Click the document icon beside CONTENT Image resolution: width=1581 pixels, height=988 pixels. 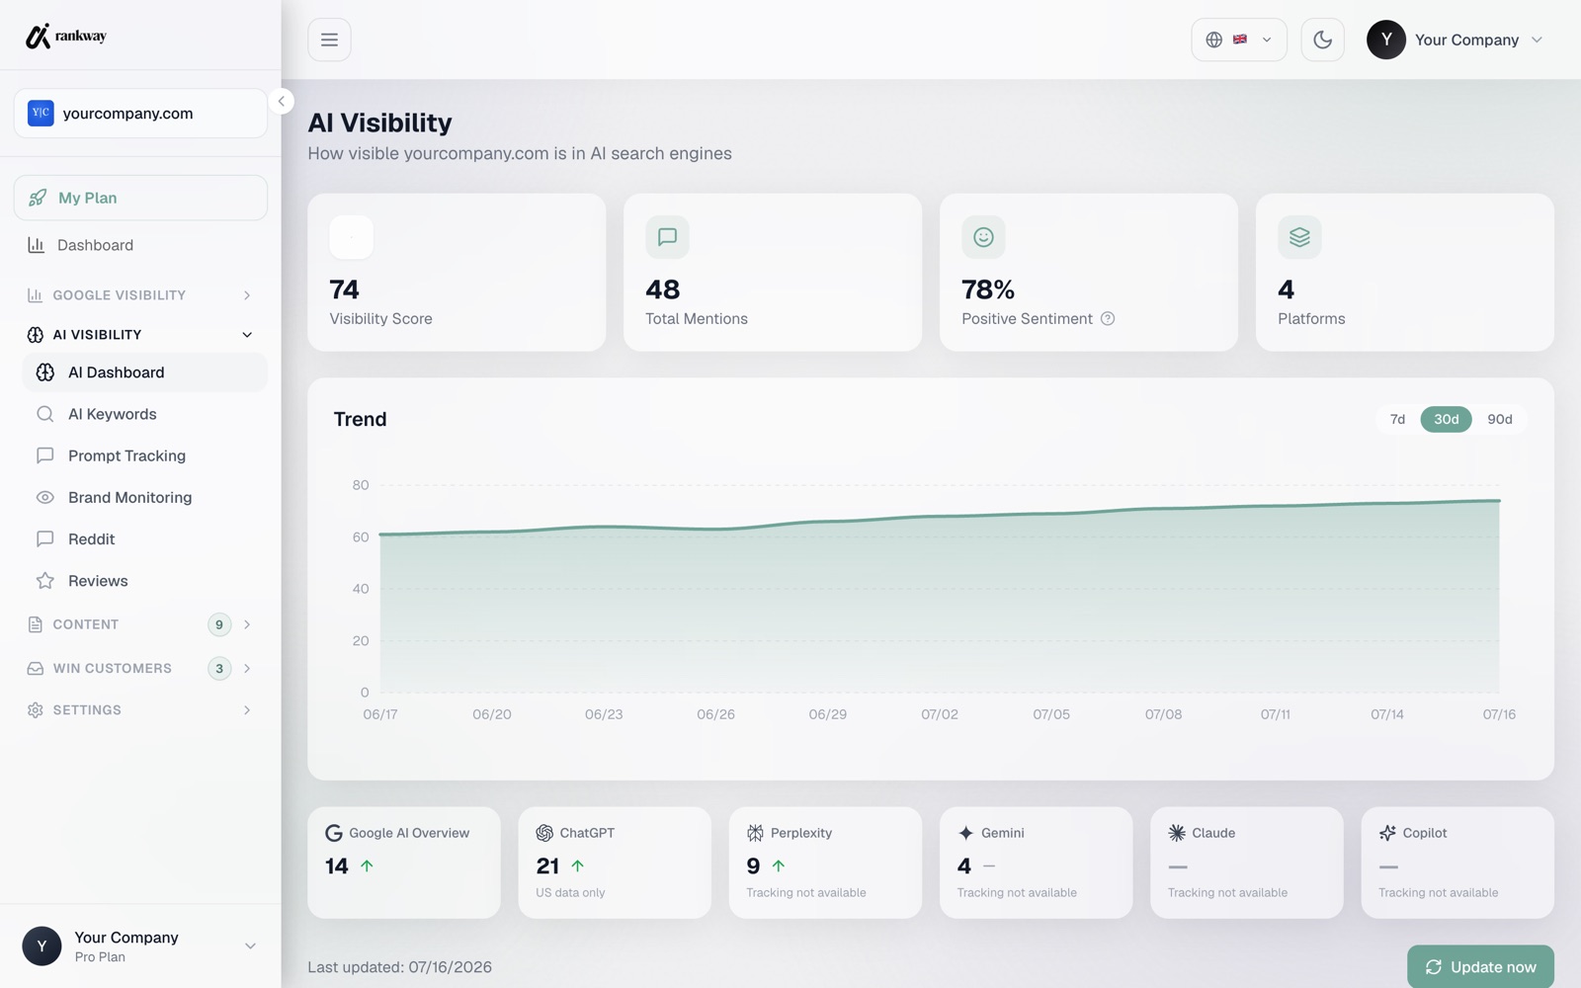click(36, 624)
